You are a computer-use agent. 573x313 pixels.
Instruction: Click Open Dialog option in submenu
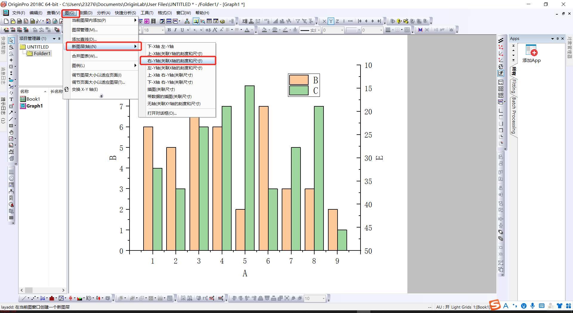coord(162,113)
